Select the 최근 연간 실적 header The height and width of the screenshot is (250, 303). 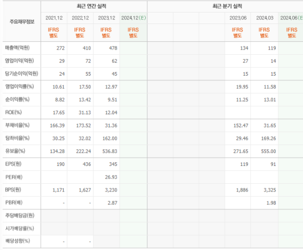91,6
